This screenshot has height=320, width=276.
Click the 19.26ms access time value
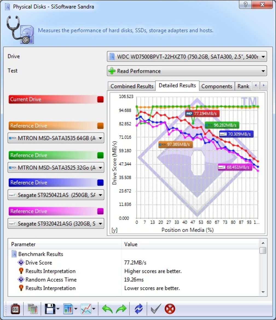134,279
